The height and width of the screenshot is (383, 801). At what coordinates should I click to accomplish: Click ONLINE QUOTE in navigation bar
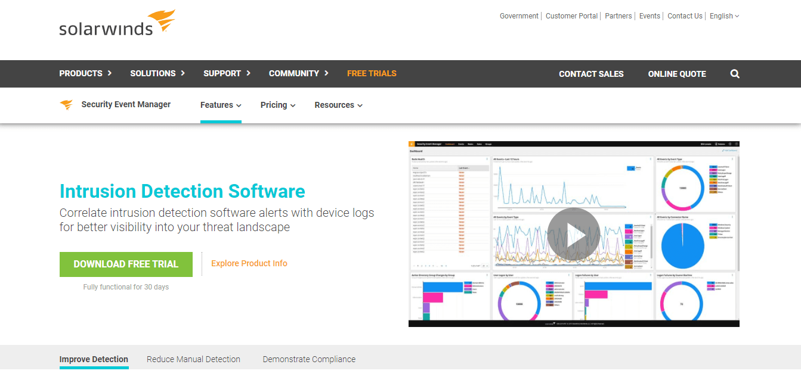click(677, 74)
